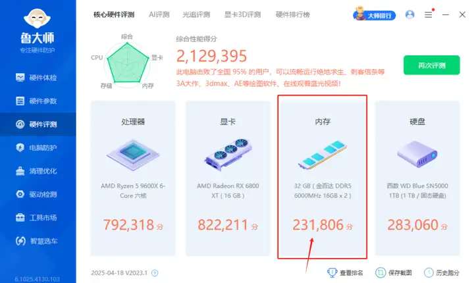Close the 鲁大师 window
Image resolution: width=474 pixels, height=283 pixels.
point(462,14)
